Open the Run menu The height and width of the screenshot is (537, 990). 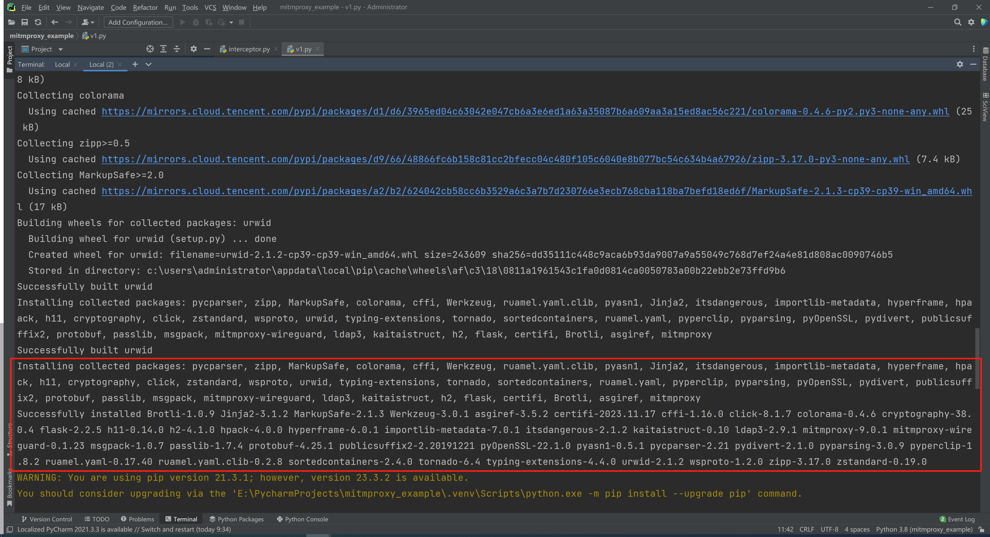pos(170,7)
